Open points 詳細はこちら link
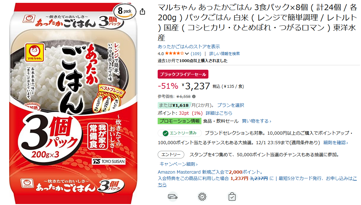Image resolution: width=361 pixels, height=205 pixels. click(x=219, y=113)
